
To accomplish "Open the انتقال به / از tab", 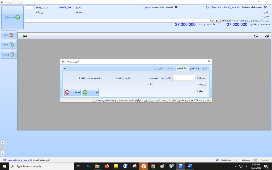I will click(x=159, y=69).
